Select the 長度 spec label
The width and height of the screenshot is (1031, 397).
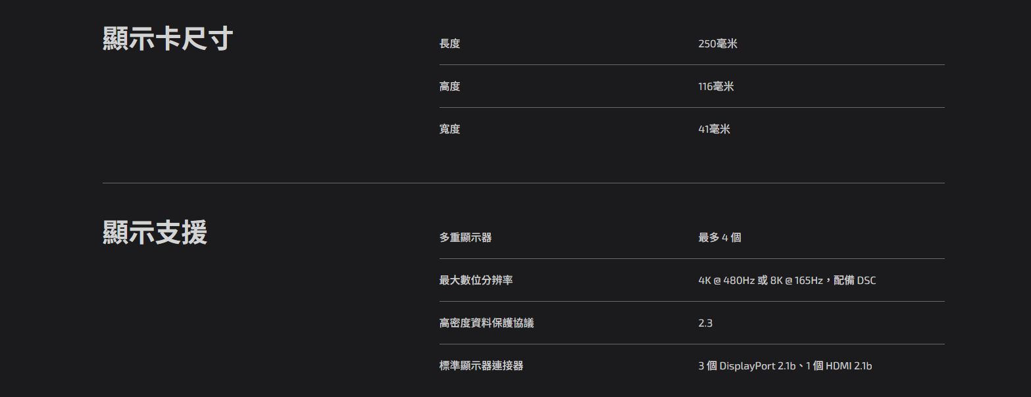tap(450, 44)
